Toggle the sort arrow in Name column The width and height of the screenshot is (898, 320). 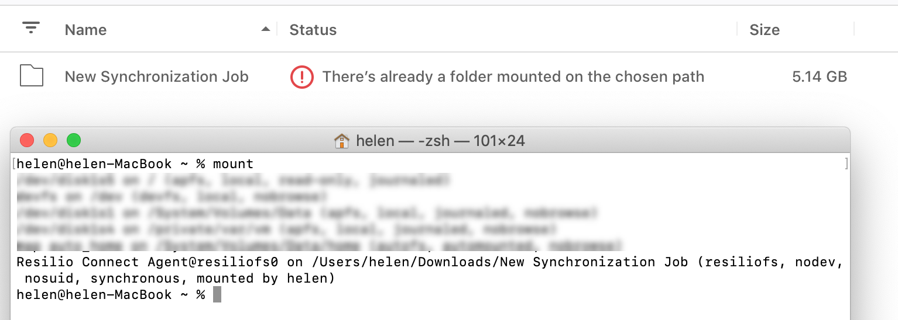266,29
